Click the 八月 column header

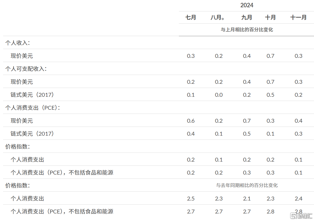[x=217, y=17]
